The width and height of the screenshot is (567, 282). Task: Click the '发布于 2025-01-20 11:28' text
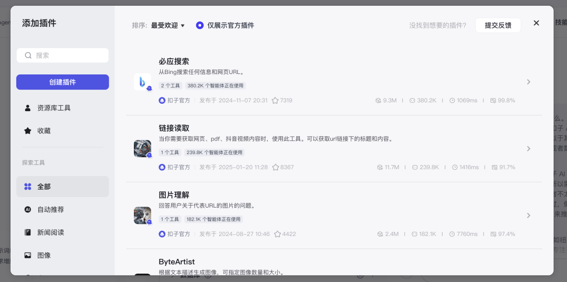point(234,167)
